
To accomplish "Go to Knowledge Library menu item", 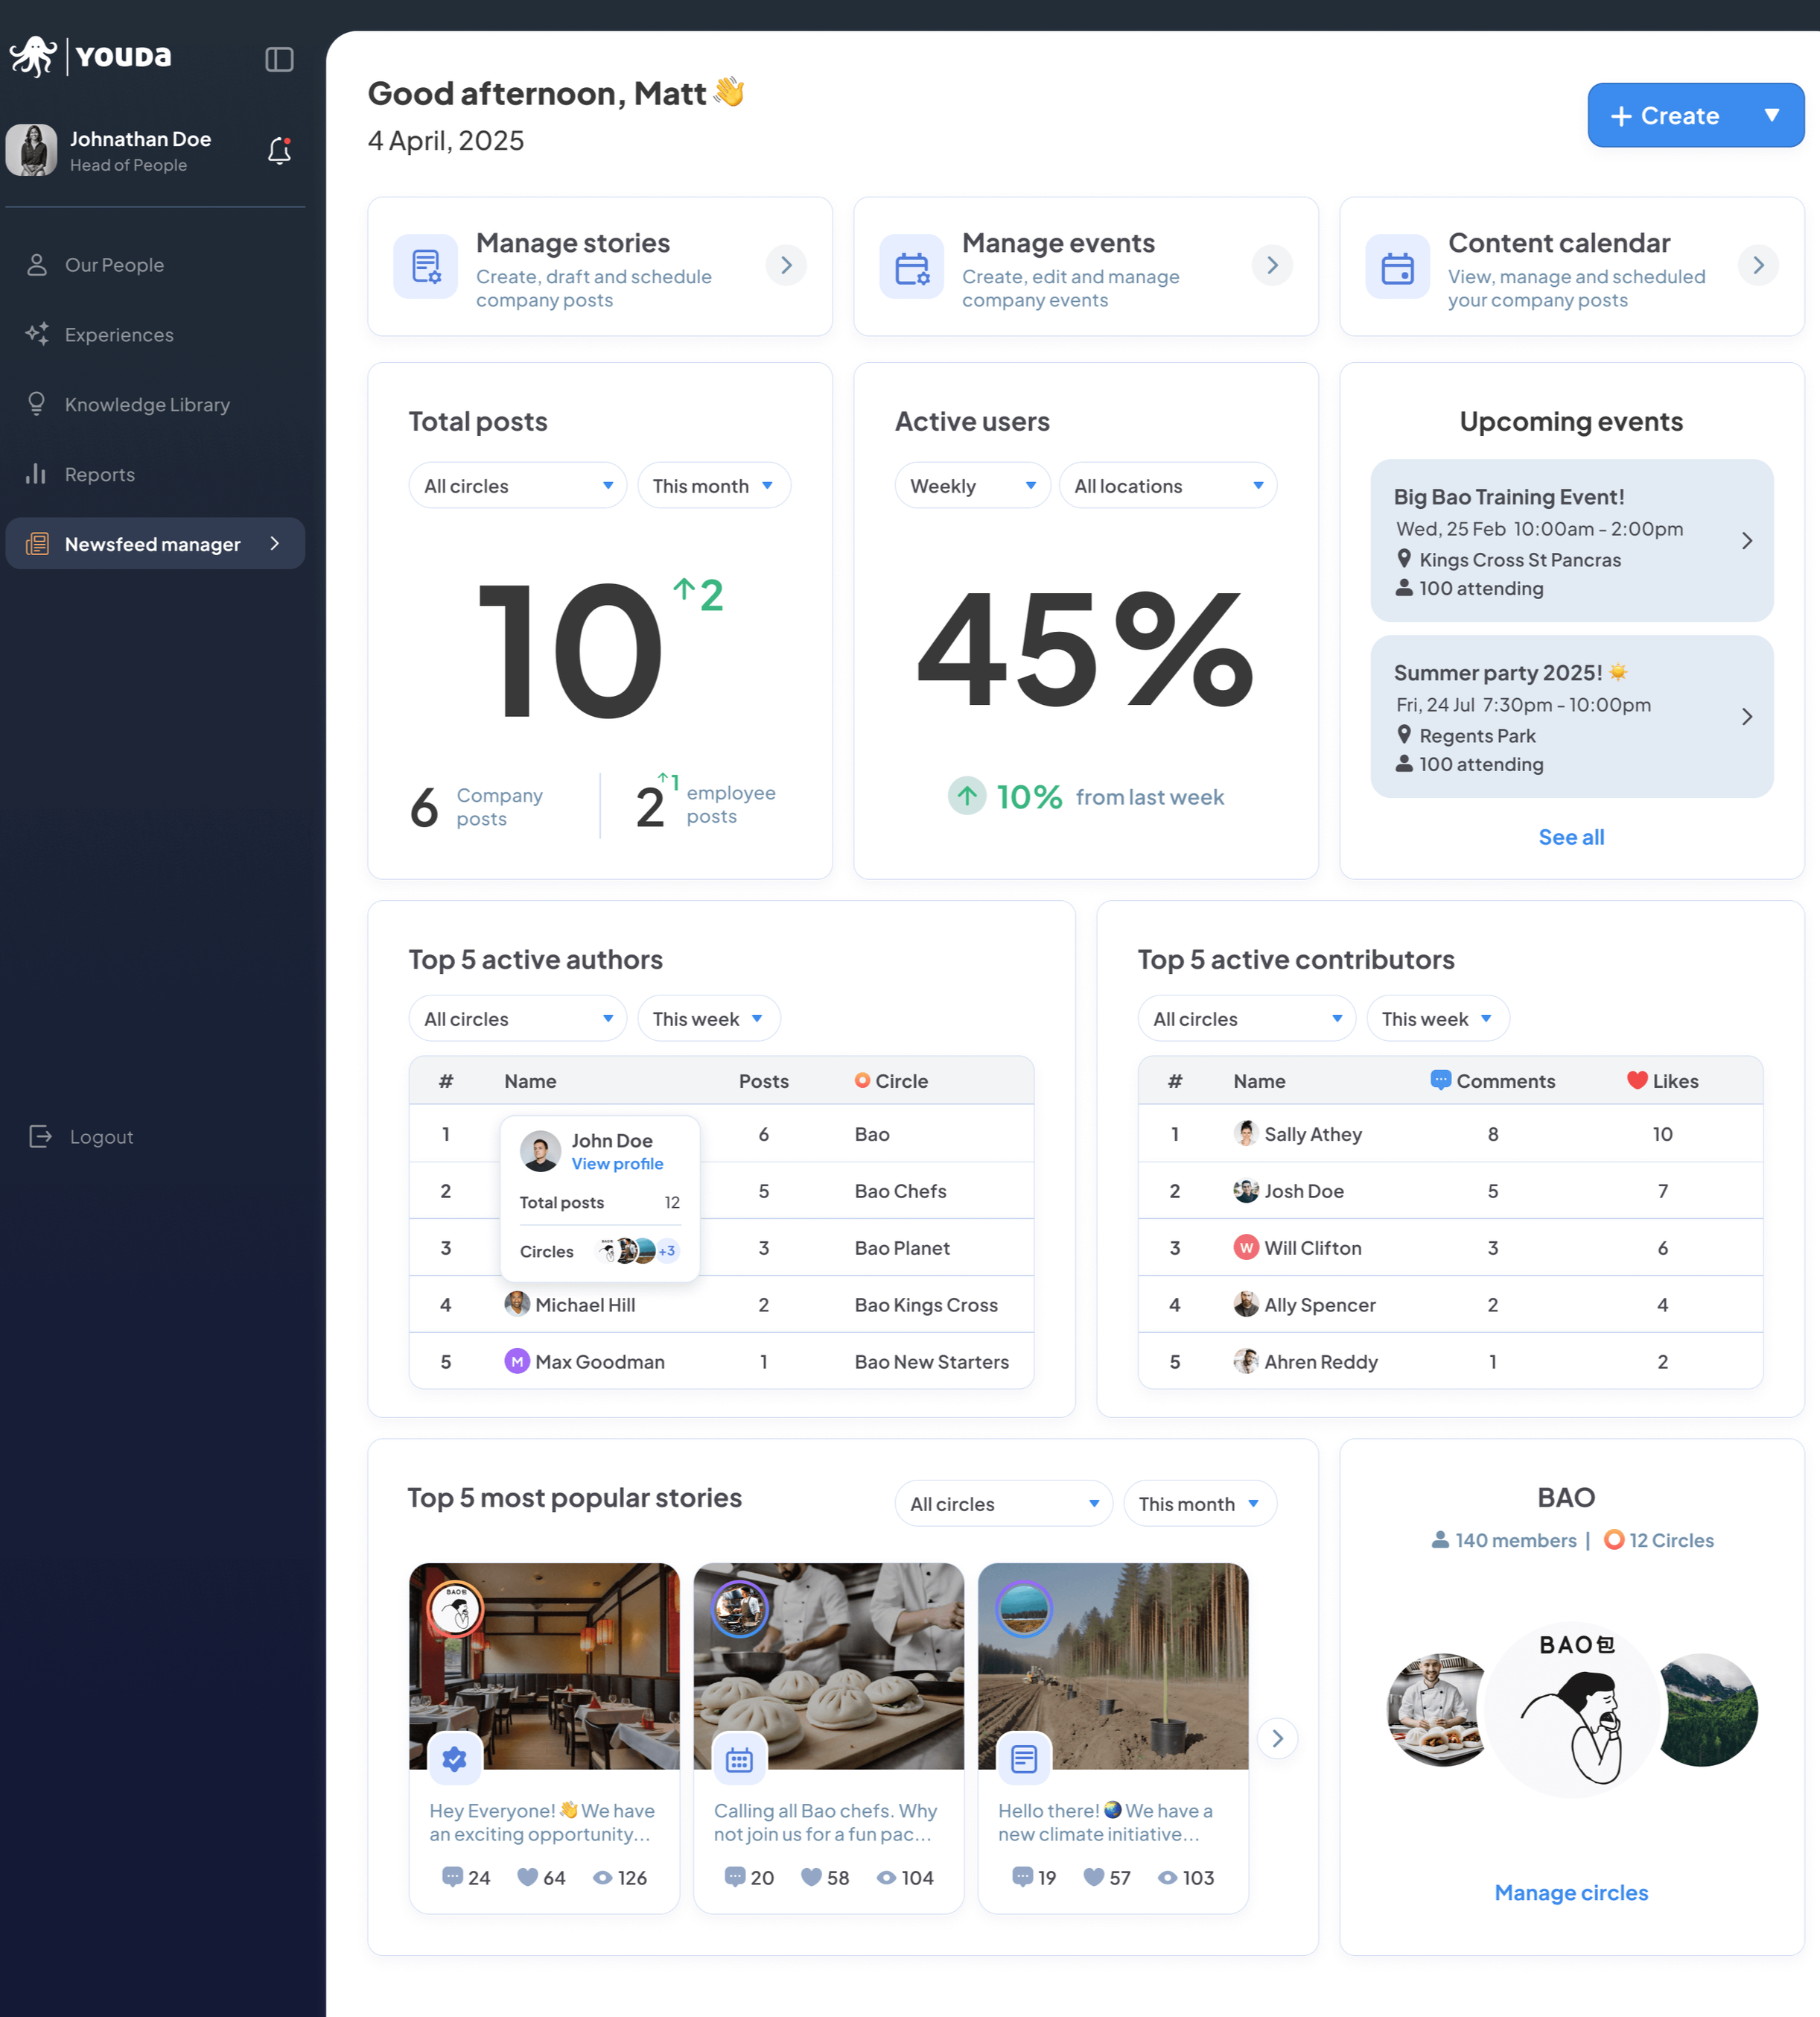I will pos(147,404).
